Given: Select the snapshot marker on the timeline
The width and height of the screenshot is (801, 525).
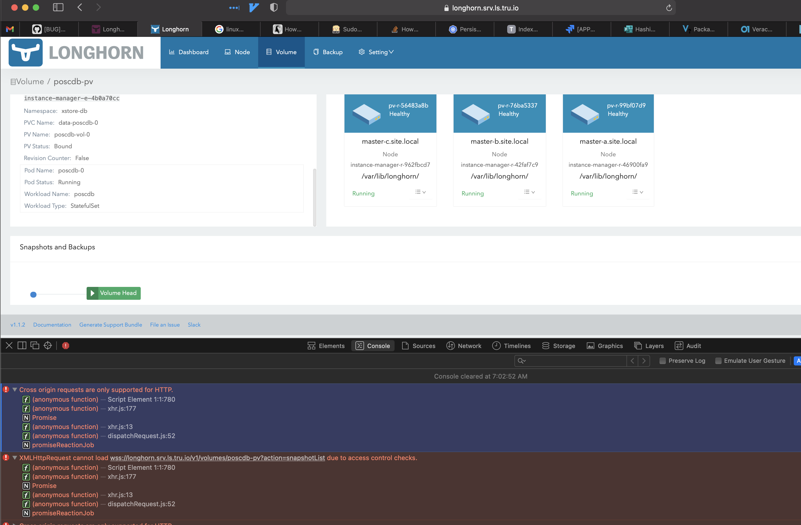Looking at the screenshot, I should pos(33,294).
